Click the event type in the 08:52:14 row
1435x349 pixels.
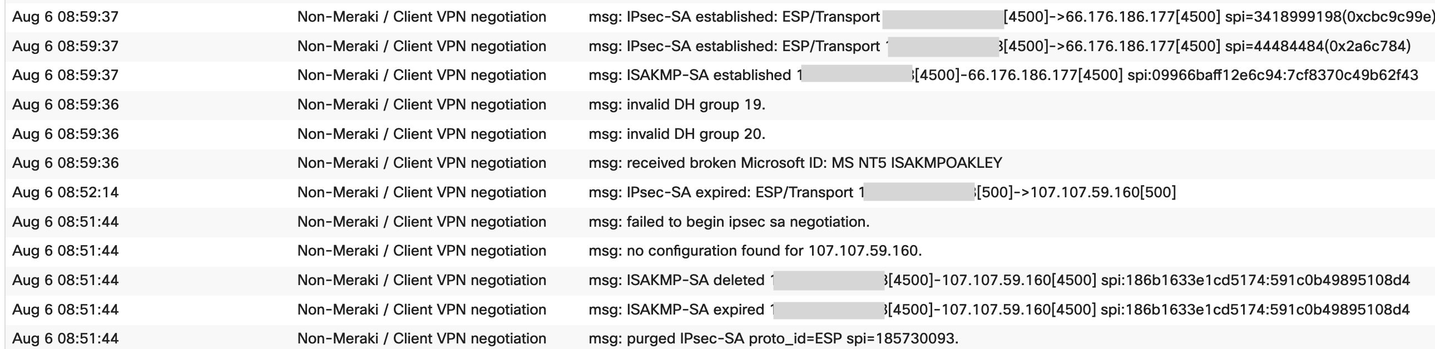coord(422,193)
